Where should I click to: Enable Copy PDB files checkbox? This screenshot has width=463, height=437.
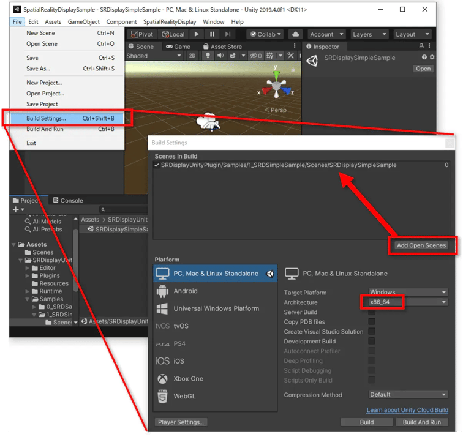click(372, 321)
